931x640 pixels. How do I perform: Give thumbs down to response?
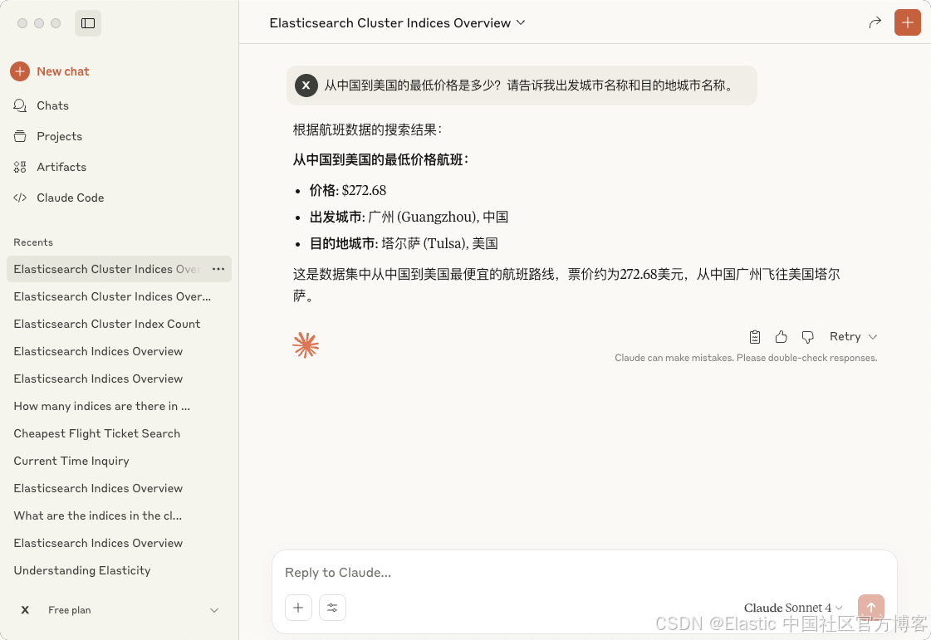(x=807, y=337)
